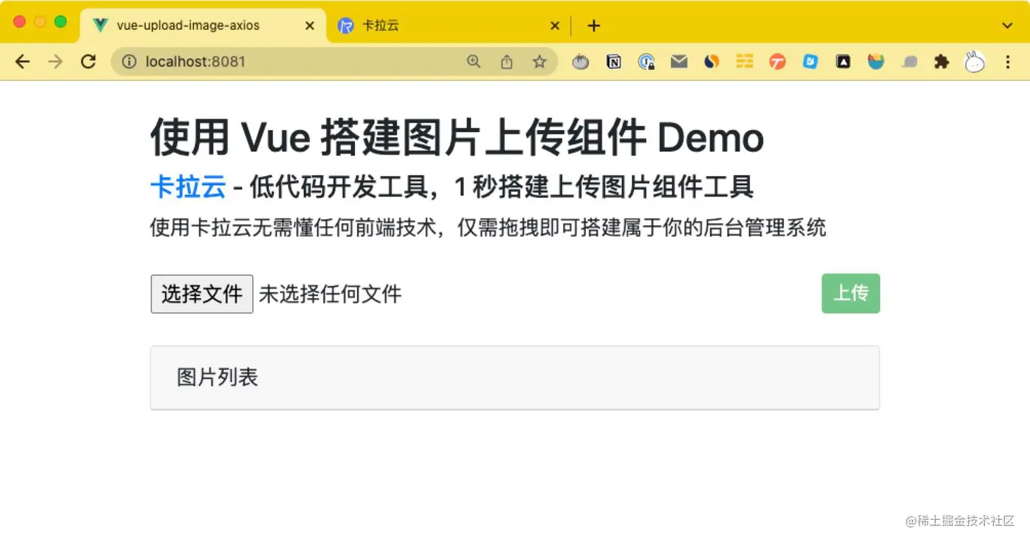Click the 选择文件 file chooser button
The height and width of the screenshot is (543, 1030).
click(x=202, y=294)
